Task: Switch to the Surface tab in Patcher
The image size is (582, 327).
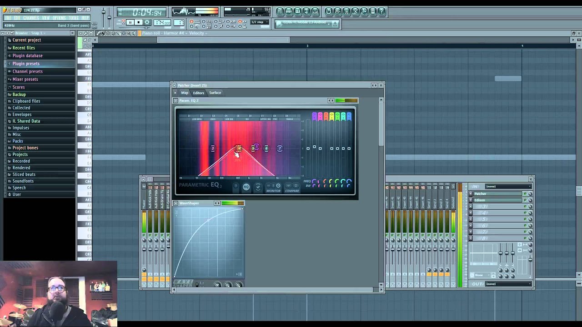Action: click(215, 93)
